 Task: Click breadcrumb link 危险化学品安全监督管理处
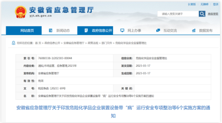pos(131,43)
